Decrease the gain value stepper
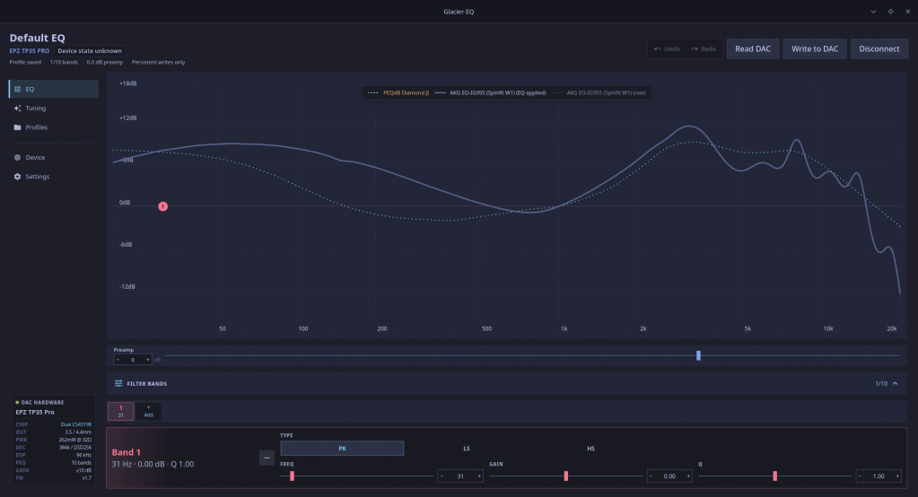The image size is (918, 497). pyautogui.click(x=651, y=476)
